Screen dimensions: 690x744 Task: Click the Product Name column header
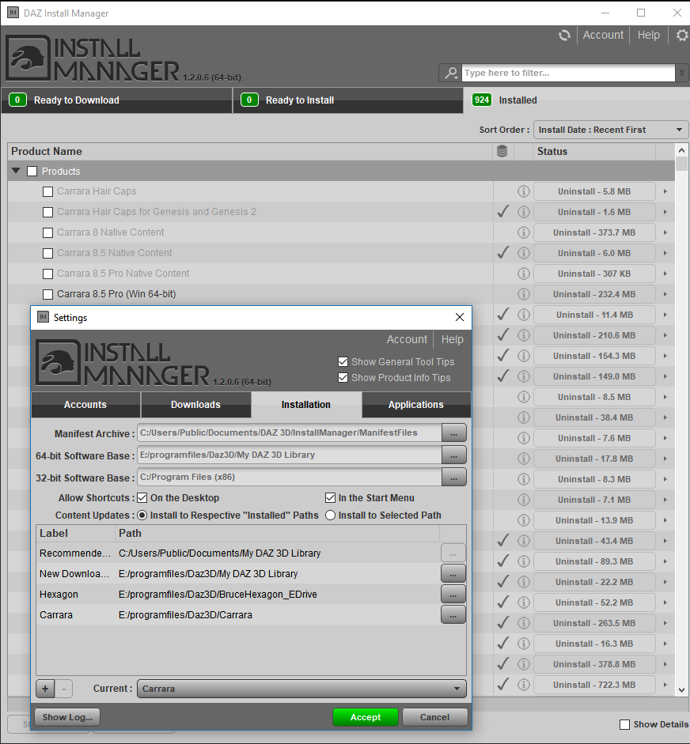click(250, 151)
